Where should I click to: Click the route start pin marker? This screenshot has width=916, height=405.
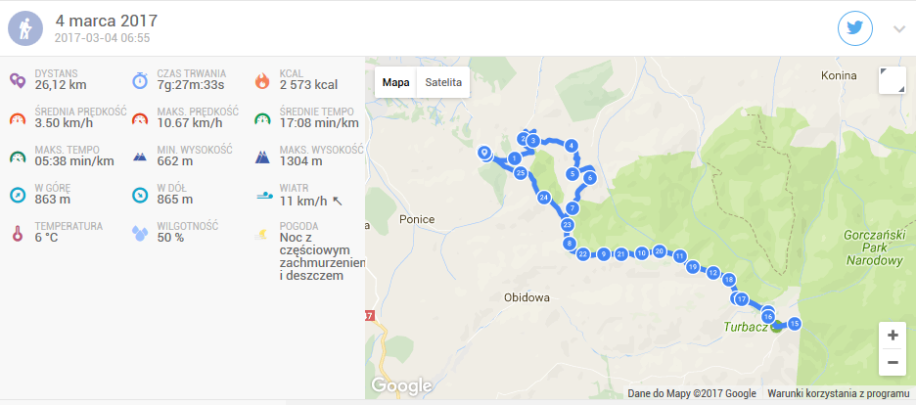(484, 153)
